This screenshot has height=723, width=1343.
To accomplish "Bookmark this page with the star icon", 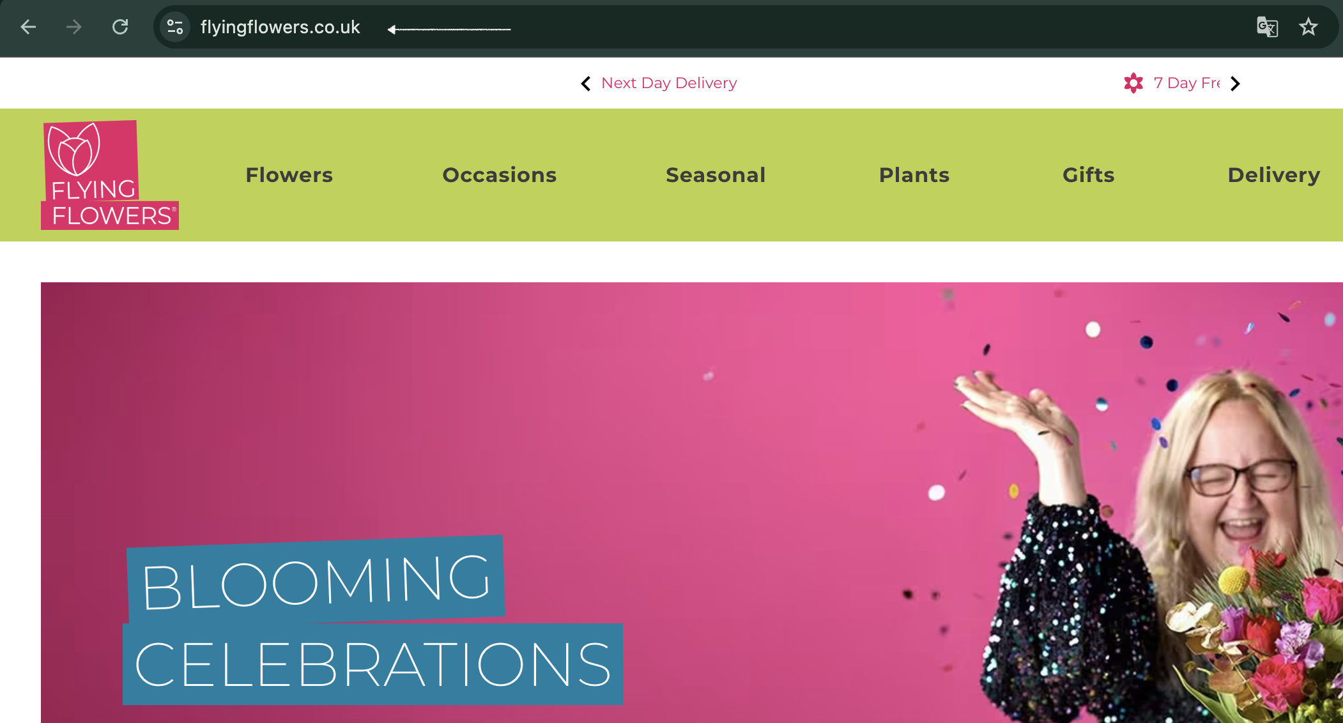I will [x=1308, y=27].
